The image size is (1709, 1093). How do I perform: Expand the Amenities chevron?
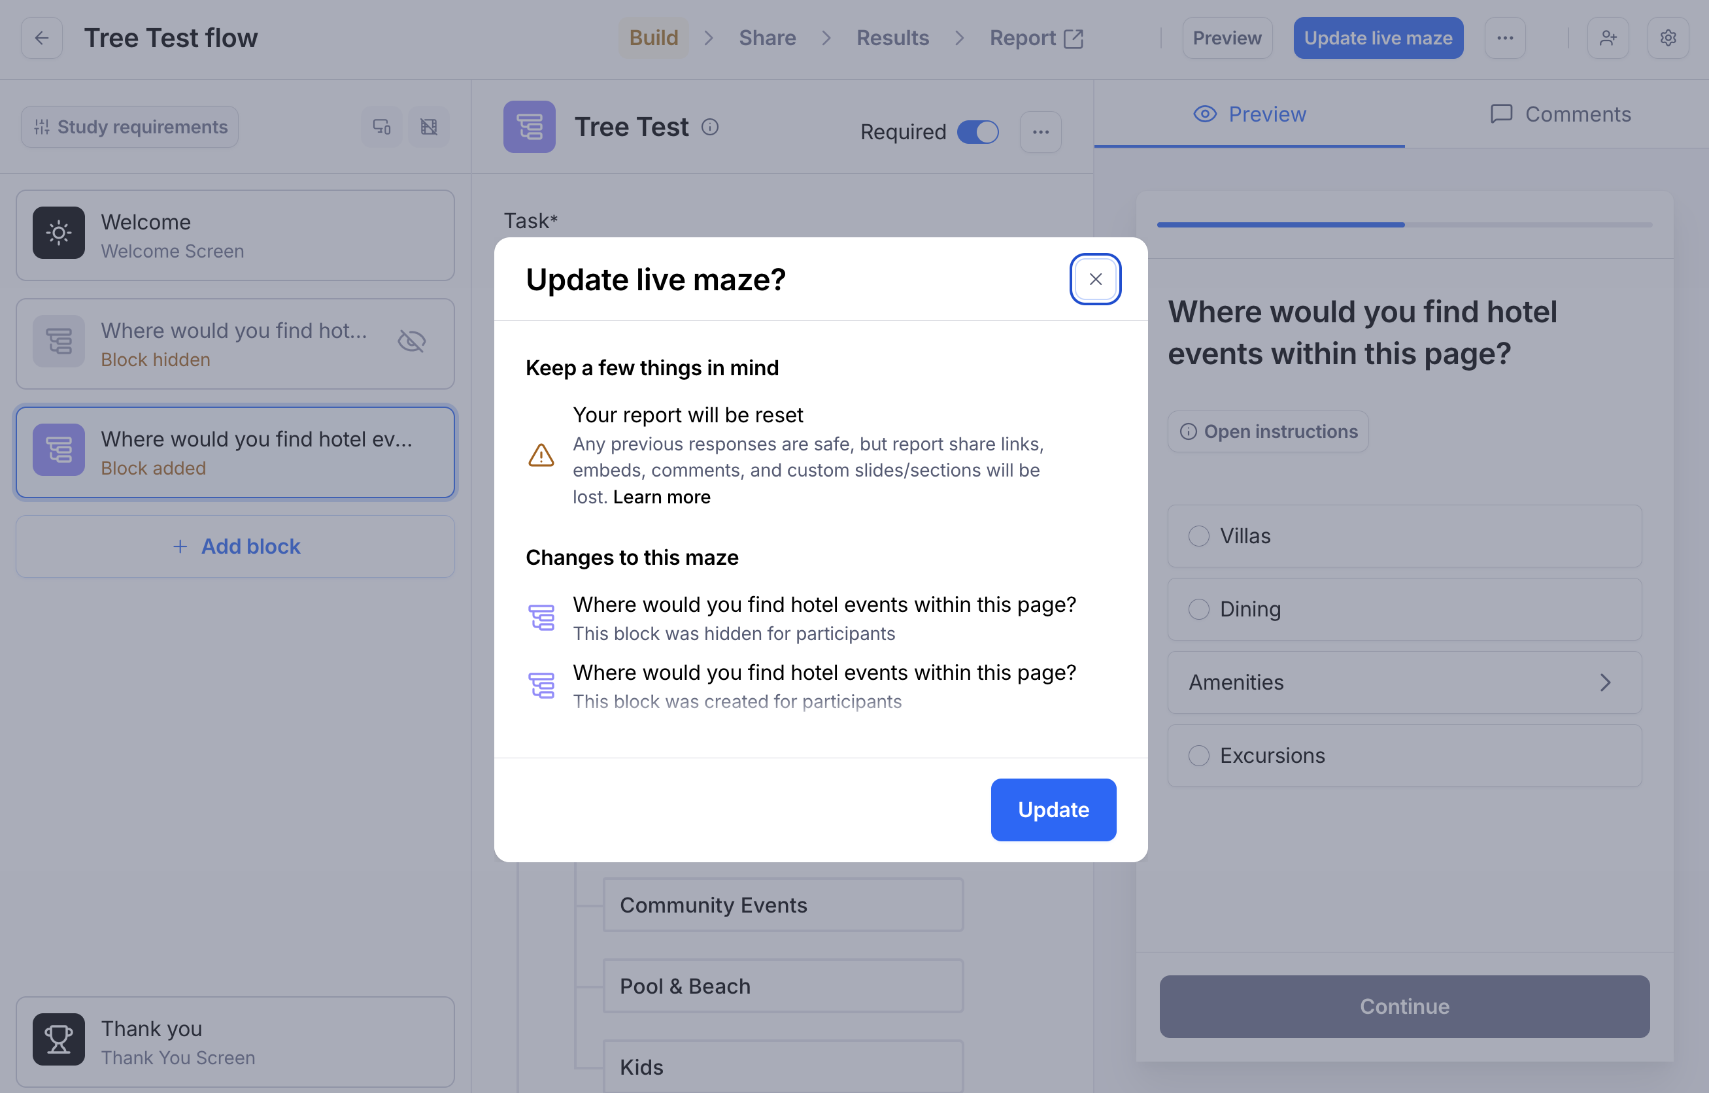(1606, 682)
